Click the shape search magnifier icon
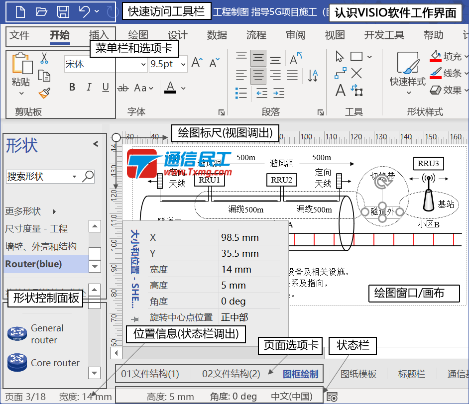 [88, 176]
